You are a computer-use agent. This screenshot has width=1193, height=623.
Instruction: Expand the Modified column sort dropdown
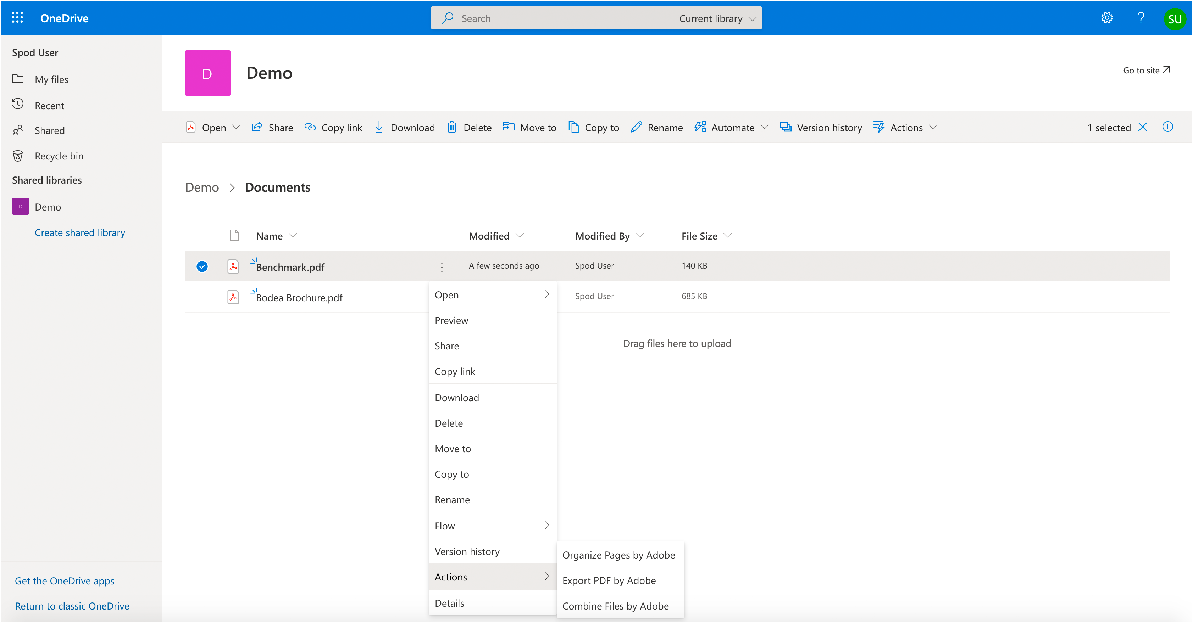click(x=520, y=236)
